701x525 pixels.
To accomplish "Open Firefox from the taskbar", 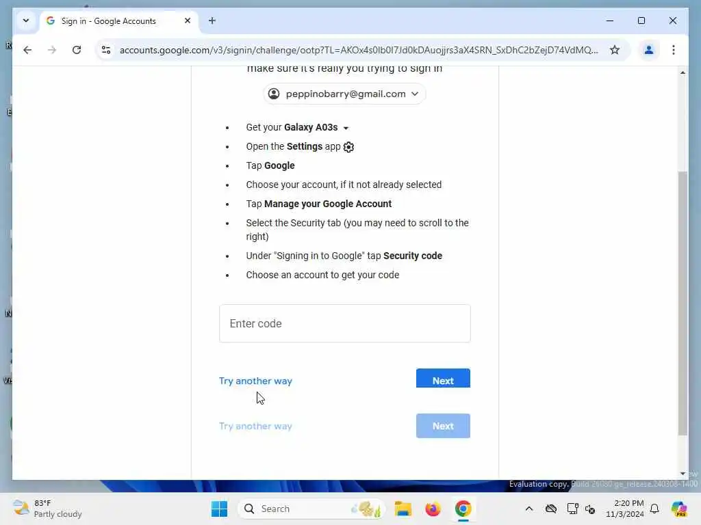I will (433, 509).
